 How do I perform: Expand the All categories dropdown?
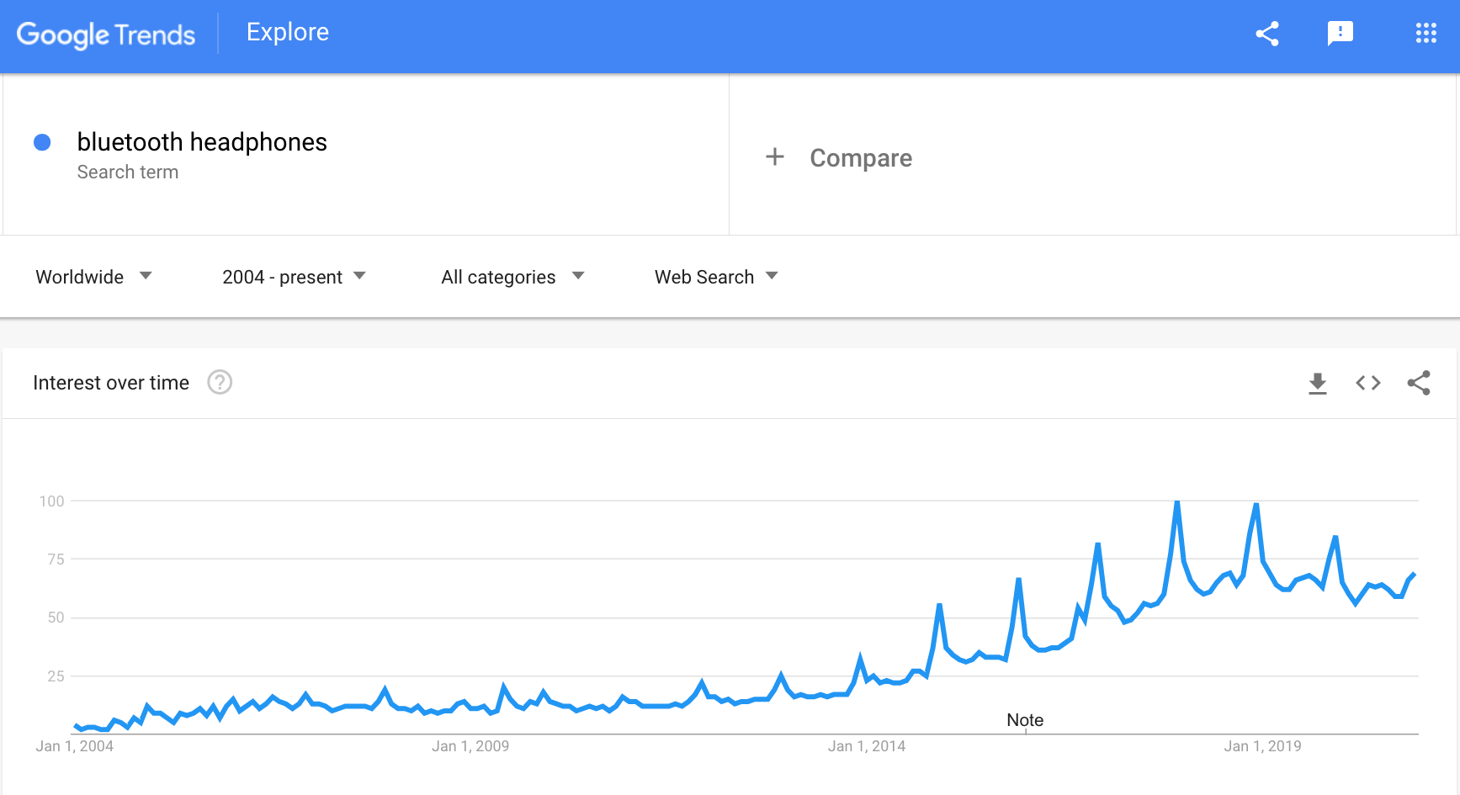pyautogui.click(x=512, y=277)
